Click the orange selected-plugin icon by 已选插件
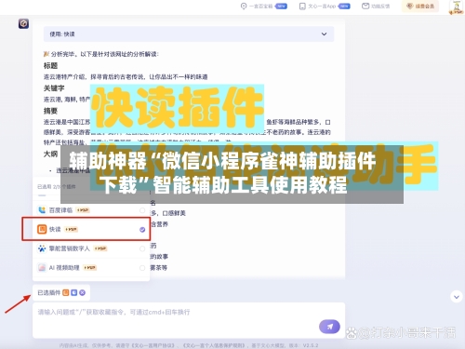 point(66,292)
